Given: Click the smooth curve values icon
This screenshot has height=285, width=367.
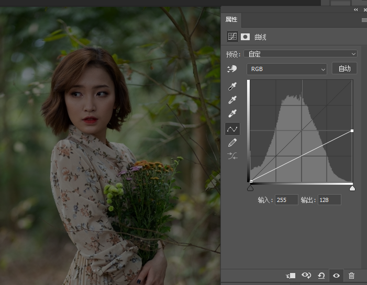Looking at the screenshot, I should 232,156.
